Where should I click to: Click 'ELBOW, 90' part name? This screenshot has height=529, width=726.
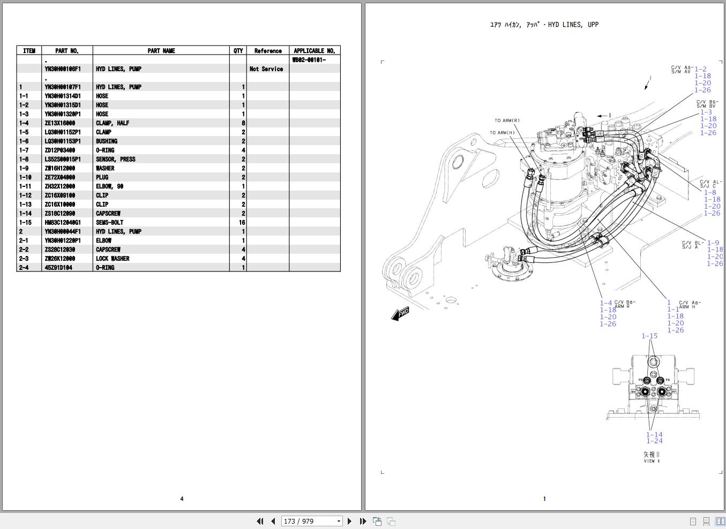tap(110, 186)
